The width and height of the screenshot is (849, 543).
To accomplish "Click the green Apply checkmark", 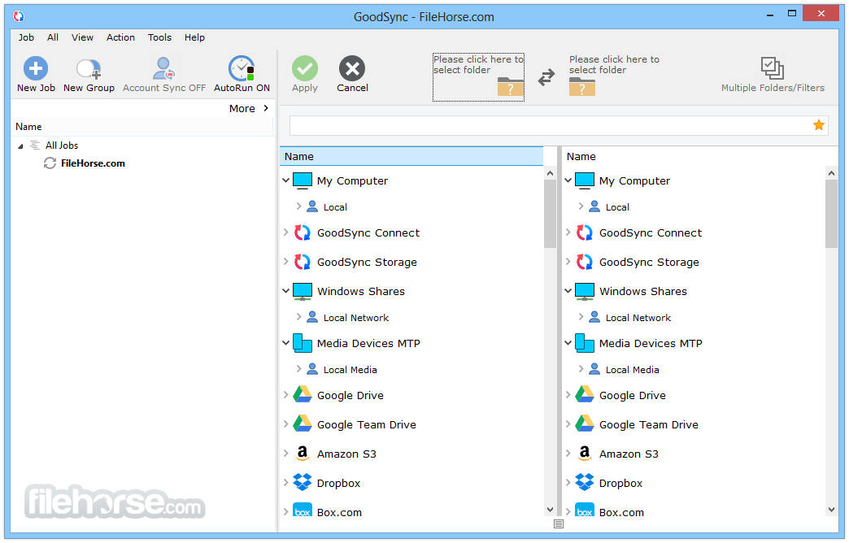I will click(x=305, y=68).
